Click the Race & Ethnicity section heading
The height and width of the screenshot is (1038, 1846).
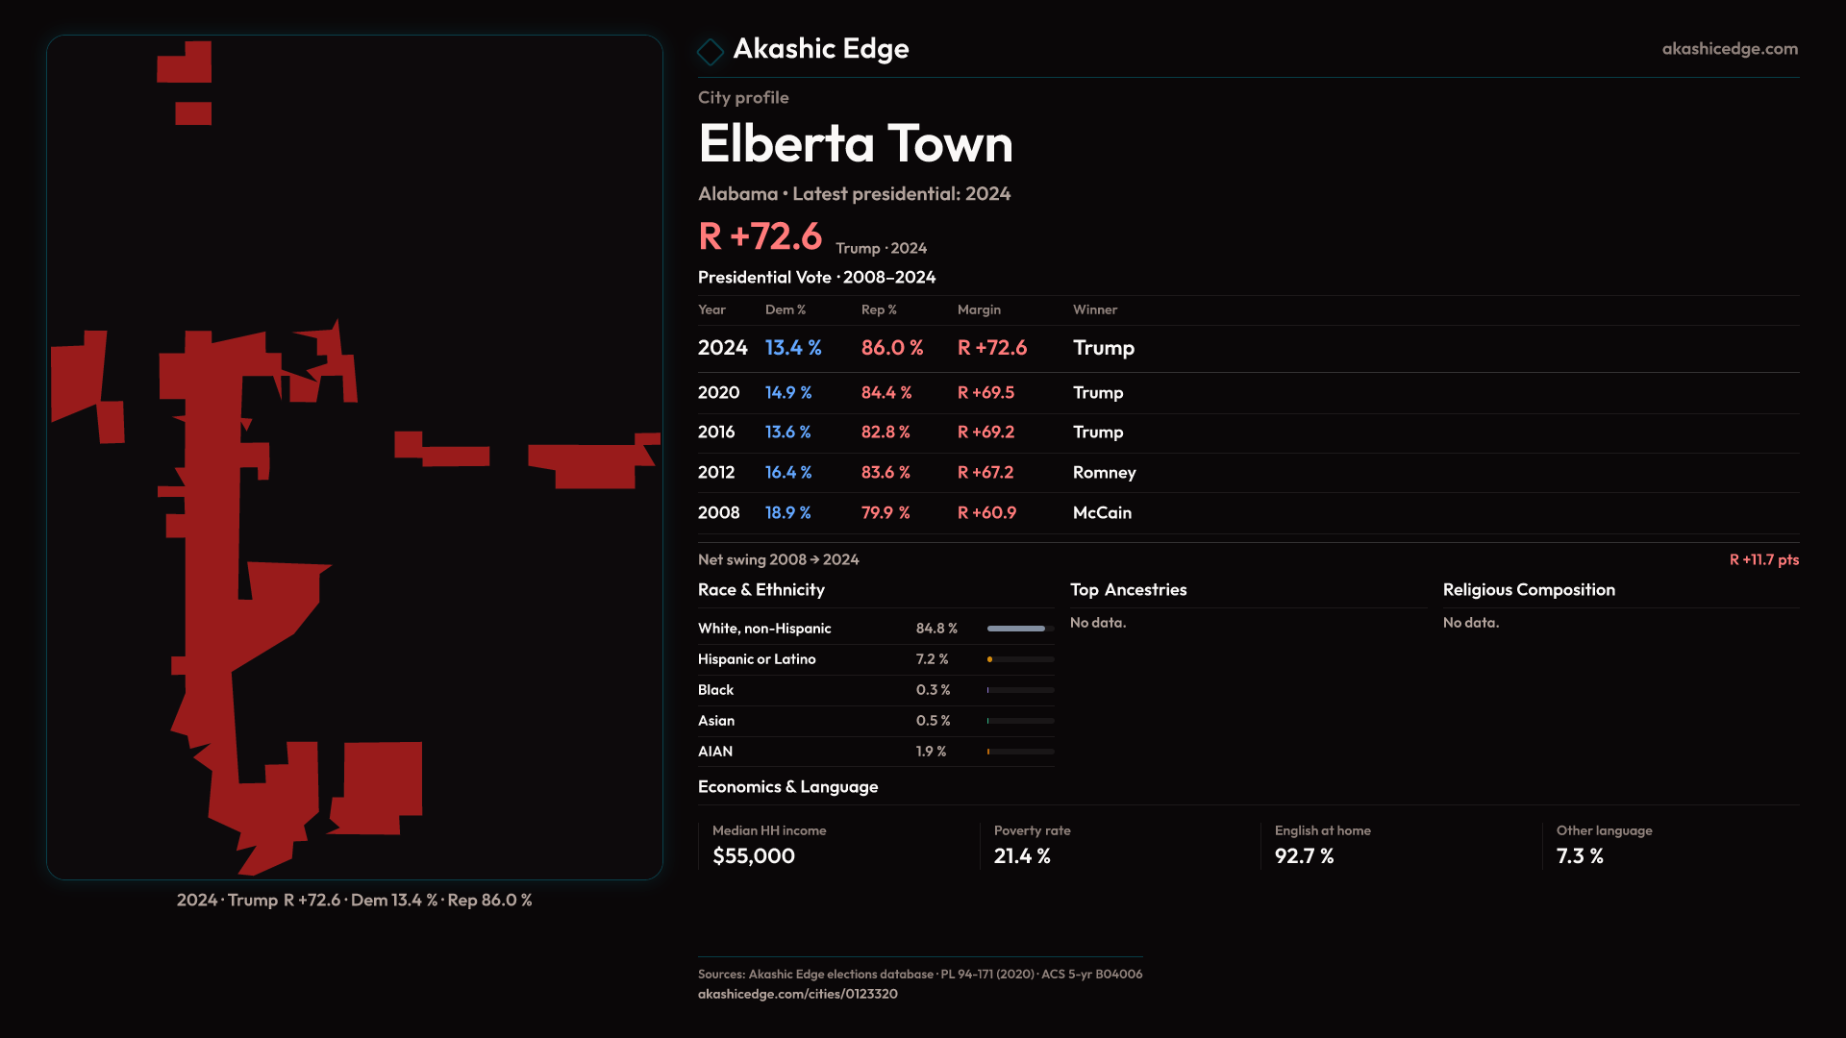pos(761,590)
